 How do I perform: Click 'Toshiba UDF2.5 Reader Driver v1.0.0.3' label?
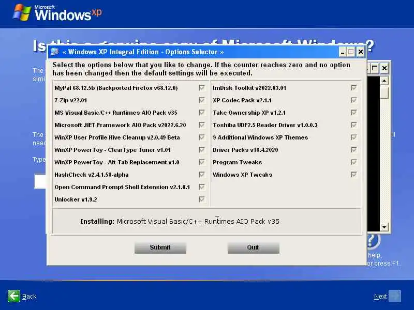click(x=265, y=125)
